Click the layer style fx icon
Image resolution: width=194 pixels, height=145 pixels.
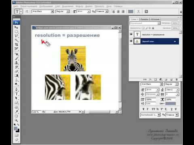pyautogui.click(x=150, y=79)
